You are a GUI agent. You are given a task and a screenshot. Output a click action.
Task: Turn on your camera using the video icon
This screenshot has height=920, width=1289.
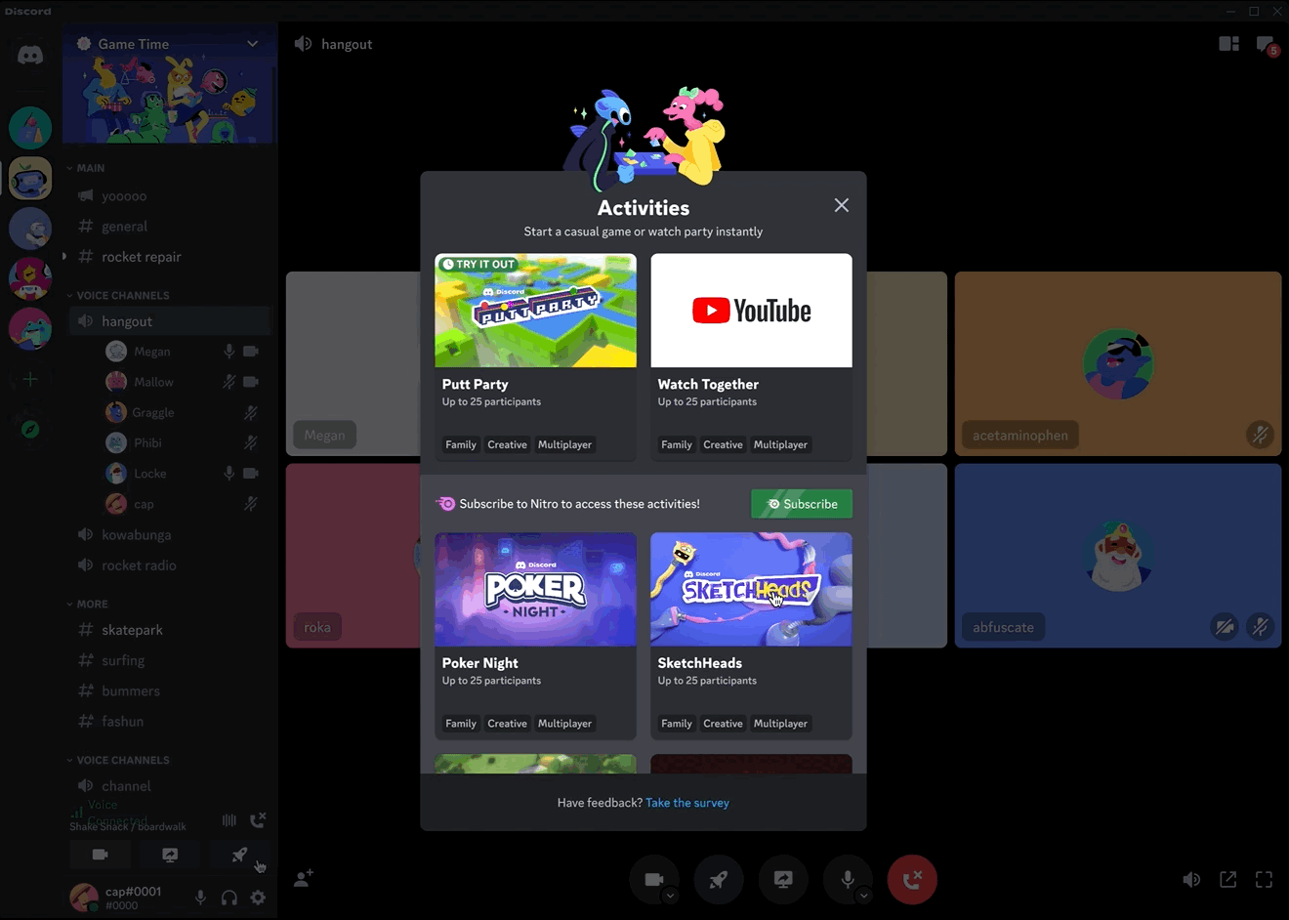point(652,877)
